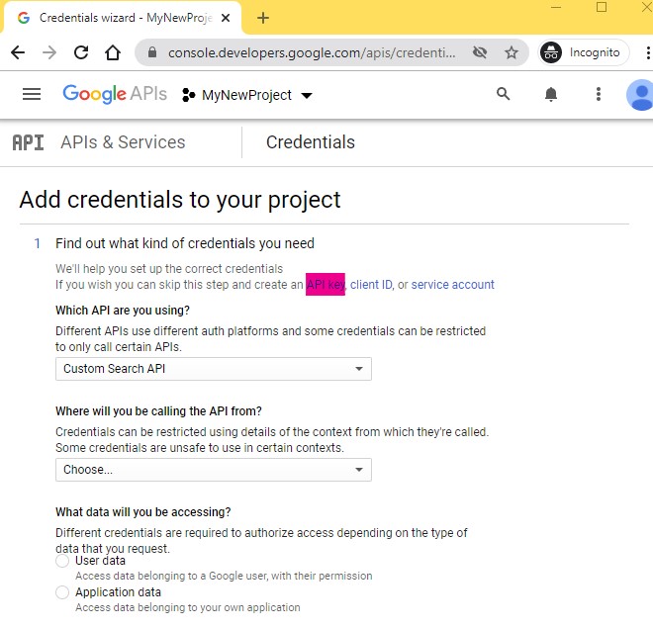
Task: Open a new browser tab
Action: (263, 18)
